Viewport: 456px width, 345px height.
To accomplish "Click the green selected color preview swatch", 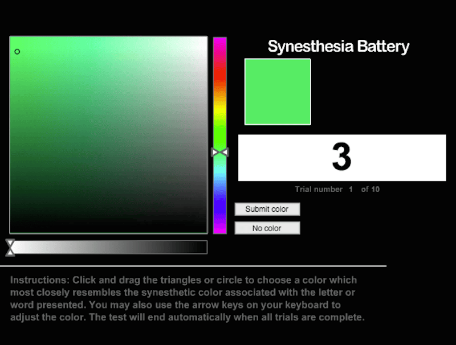I will point(278,92).
